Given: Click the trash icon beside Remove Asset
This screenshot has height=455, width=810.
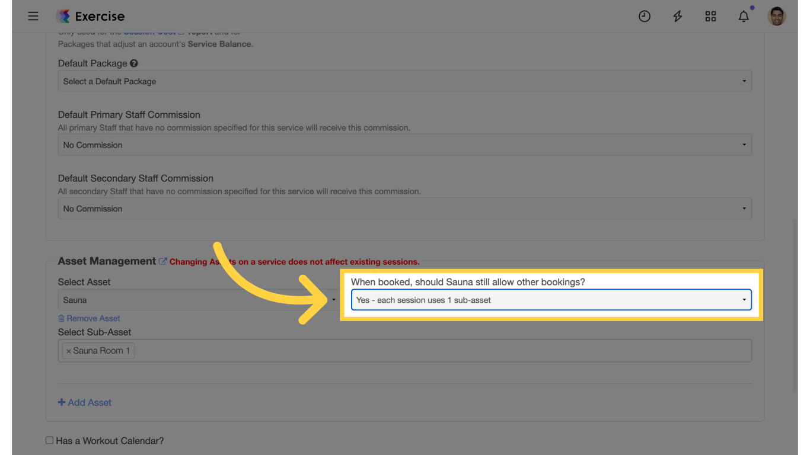Looking at the screenshot, I should click(x=61, y=318).
